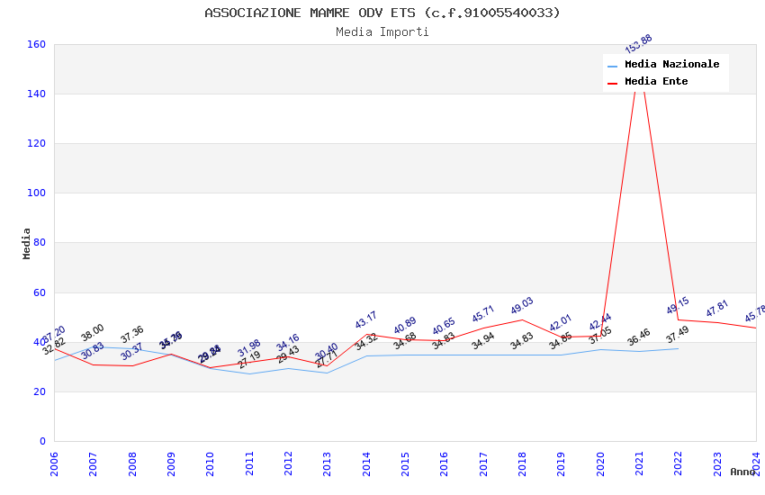Click the 42.01 data label for 2019
Viewport: 765px width, 495px height.
point(560,323)
